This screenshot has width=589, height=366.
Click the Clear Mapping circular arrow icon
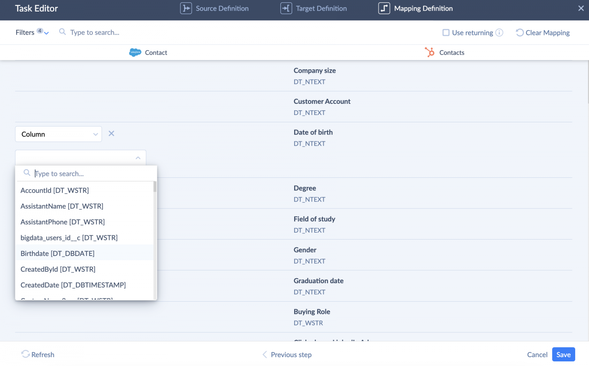pyautogui.click(x=520, y=33)
